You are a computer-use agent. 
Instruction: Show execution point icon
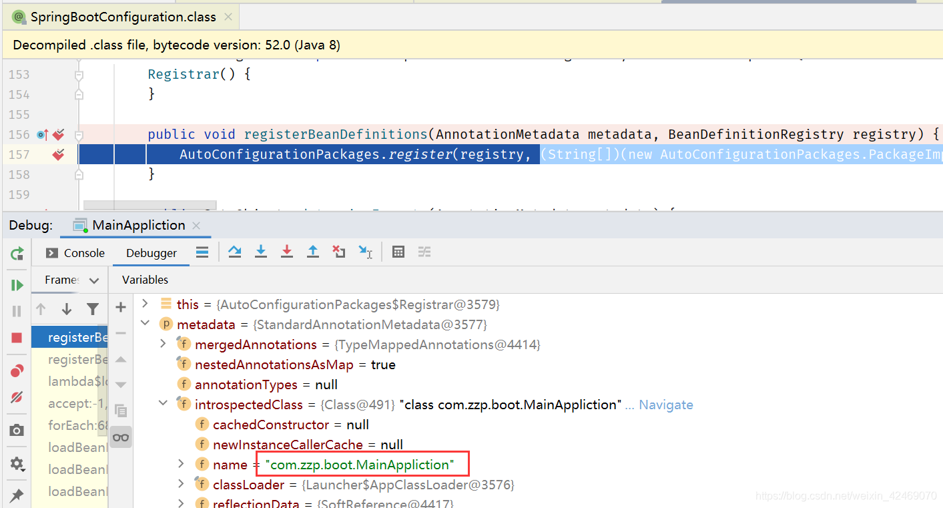point(202,252)
